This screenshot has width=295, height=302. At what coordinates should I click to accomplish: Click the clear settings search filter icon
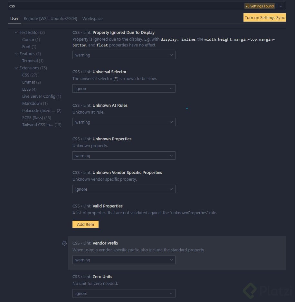pyautogui.click(x=280, y=6)
